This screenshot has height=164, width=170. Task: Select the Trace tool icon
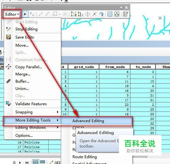point(55,14)
